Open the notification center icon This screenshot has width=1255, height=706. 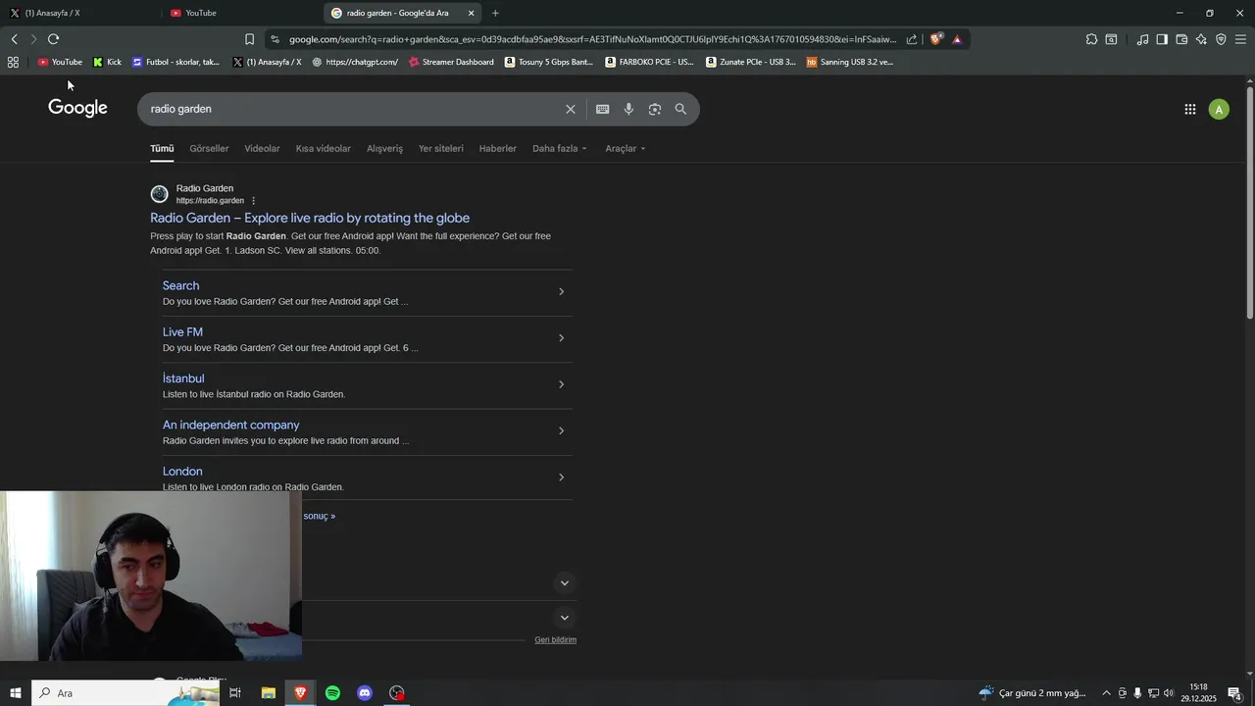tap(1234, 693)
